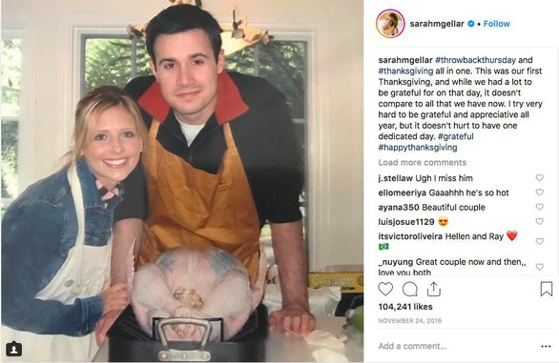
Task: Expand Load more comments
Action: pyautogui.click(x=422, y=162)
